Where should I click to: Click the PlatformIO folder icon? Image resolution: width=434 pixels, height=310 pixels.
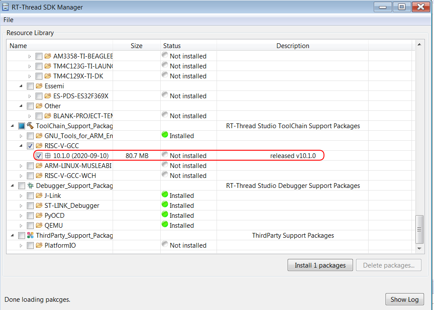39,245
